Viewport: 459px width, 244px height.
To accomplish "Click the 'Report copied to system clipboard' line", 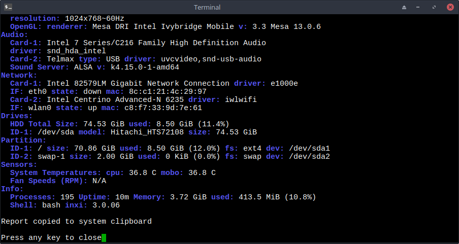I will (x=76, y=222).
